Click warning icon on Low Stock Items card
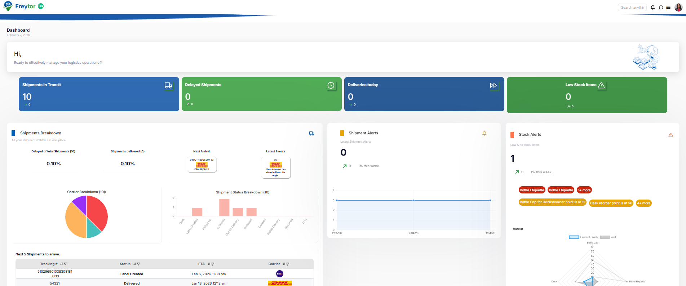The width and height of the screenshot is (686, 286). 601,85
